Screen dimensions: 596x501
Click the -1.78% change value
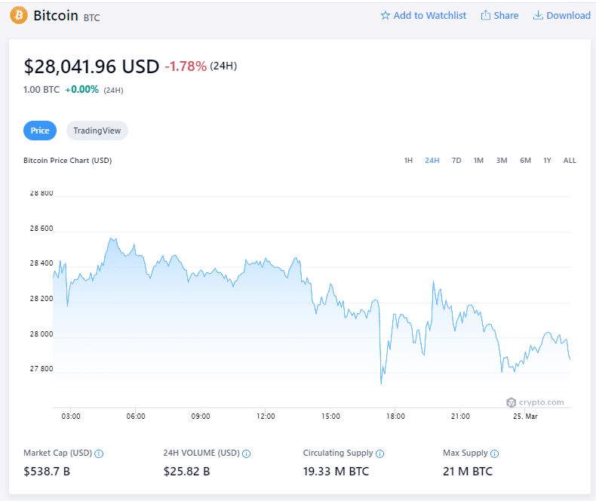click(186, 66)
